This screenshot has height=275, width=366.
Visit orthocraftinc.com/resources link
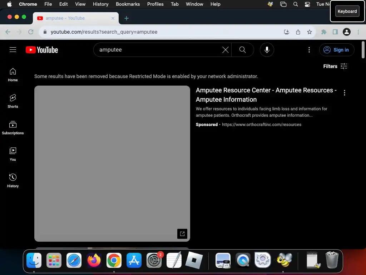coord(261,125)
